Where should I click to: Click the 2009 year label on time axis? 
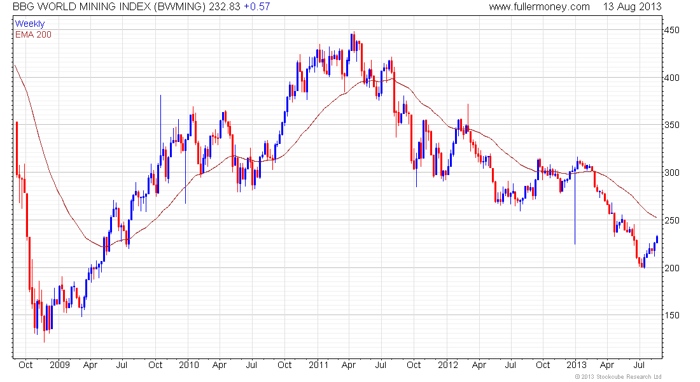(60, 365)
